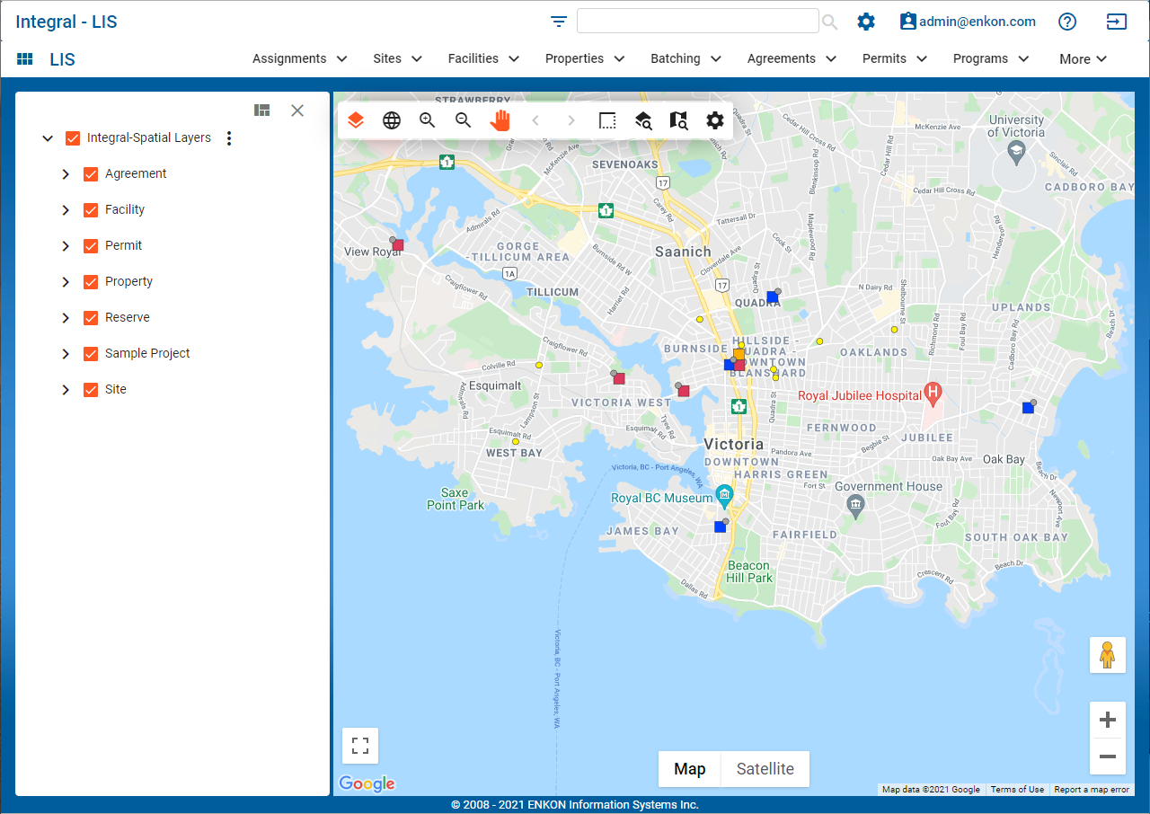Screen dimensions: 1150x814
Task: Open the filter icon beside search box
Action: pos(559,22)
